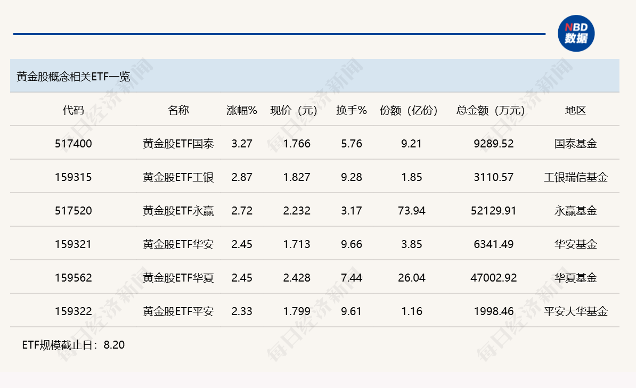Click the NBD数据 logo badge
Viewport: 636px width, 388px height.
coord(576,33)
